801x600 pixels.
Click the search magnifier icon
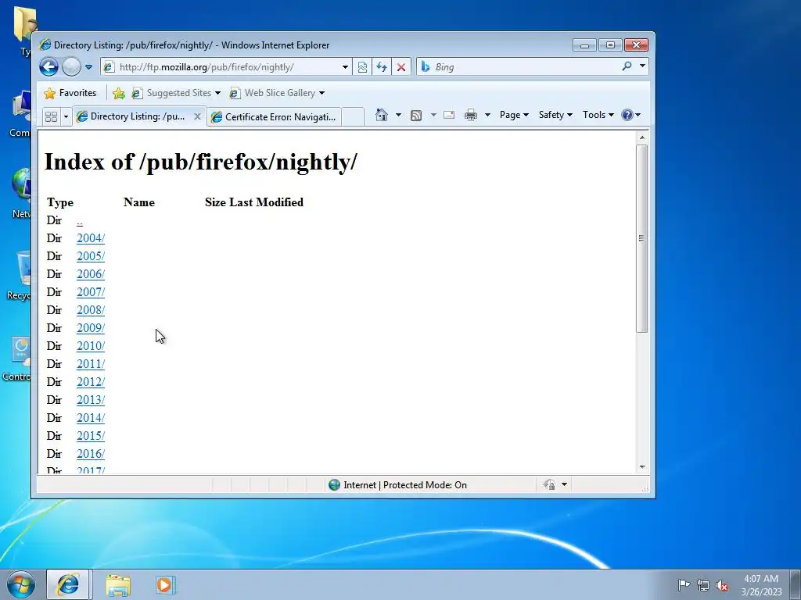627,66
